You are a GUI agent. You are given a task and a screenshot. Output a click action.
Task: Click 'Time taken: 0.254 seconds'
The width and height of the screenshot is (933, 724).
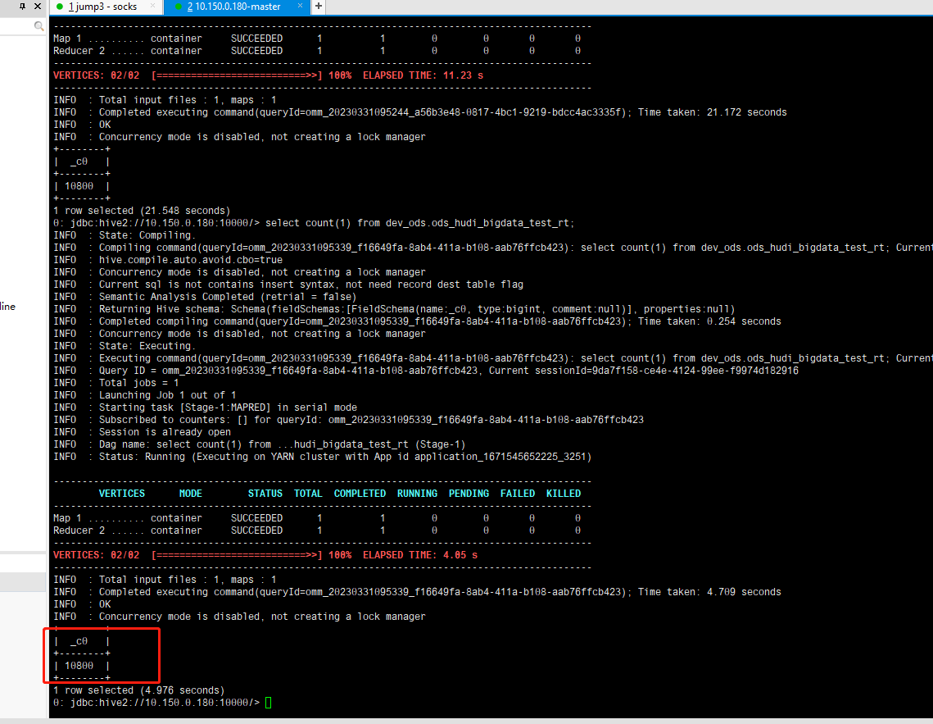coord(709,321)
